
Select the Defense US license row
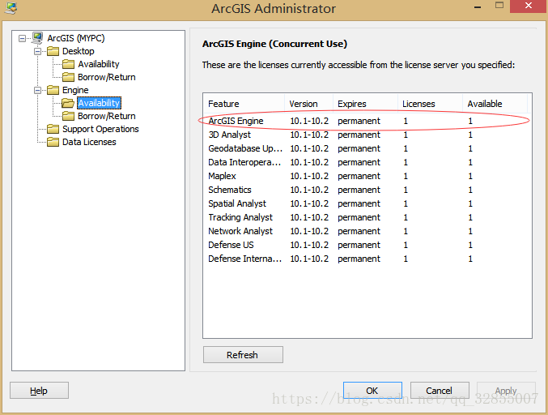tap(367, 245)
